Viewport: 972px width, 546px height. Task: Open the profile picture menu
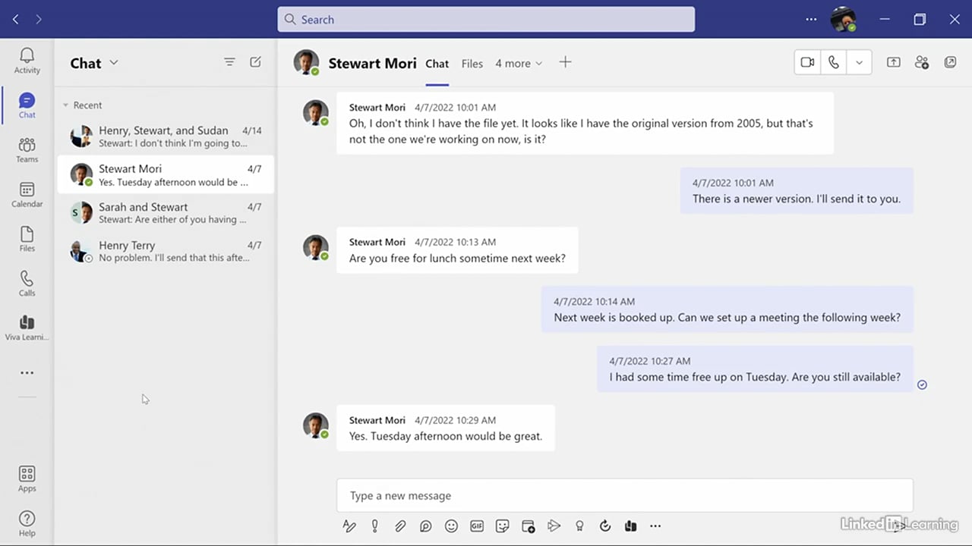click(843, 19)
